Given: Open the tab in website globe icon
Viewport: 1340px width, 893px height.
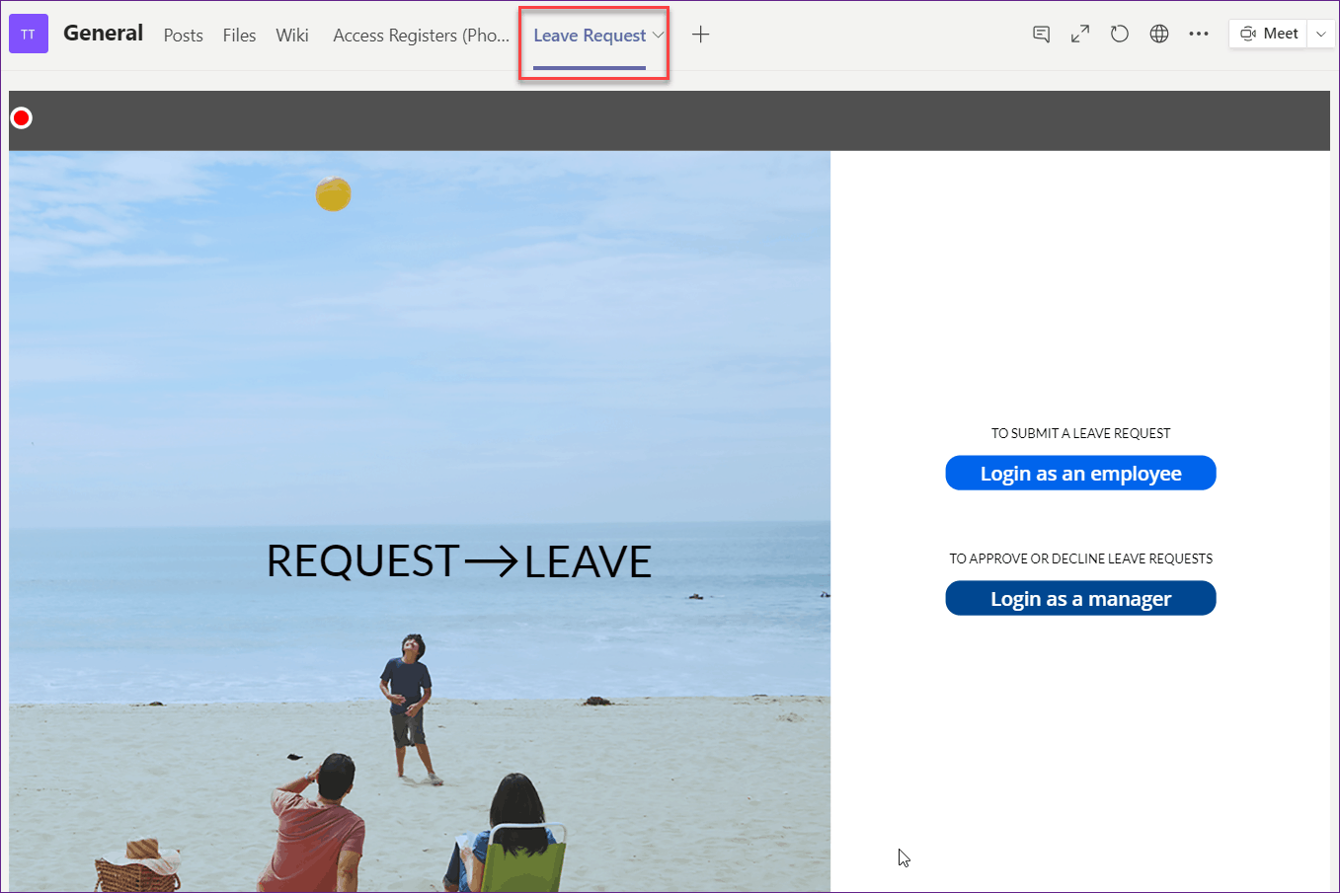Looking at the screenshot, I should [1159, 35].
